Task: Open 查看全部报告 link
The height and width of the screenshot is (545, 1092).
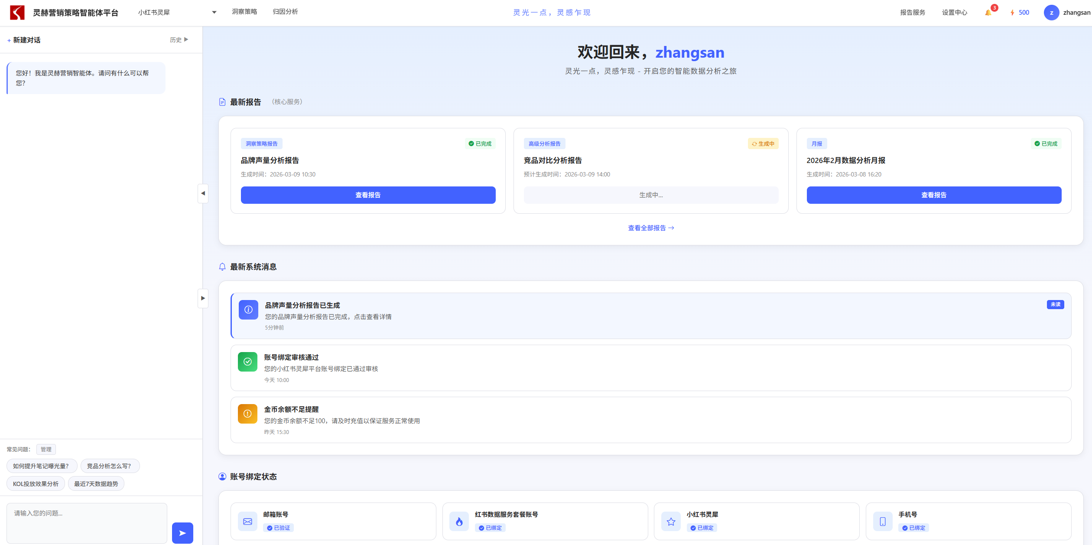Action: (x=650, y=228)
